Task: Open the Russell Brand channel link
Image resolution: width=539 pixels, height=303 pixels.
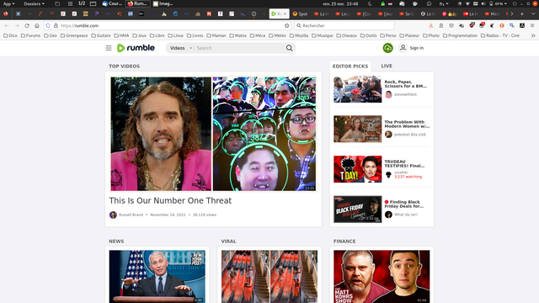Action: click(x=131, y=215)
